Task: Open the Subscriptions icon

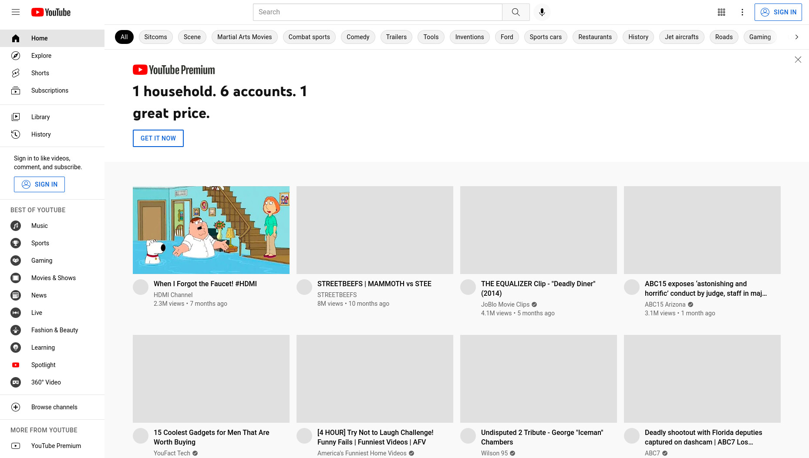Action: coord(16,90)
